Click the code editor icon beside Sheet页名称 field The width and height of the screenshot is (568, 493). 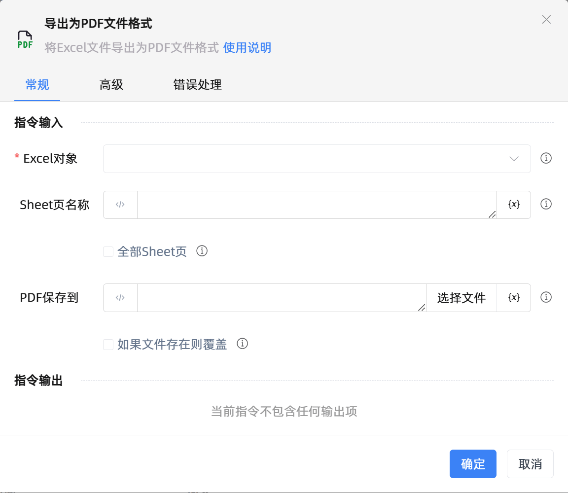point(120,205)
